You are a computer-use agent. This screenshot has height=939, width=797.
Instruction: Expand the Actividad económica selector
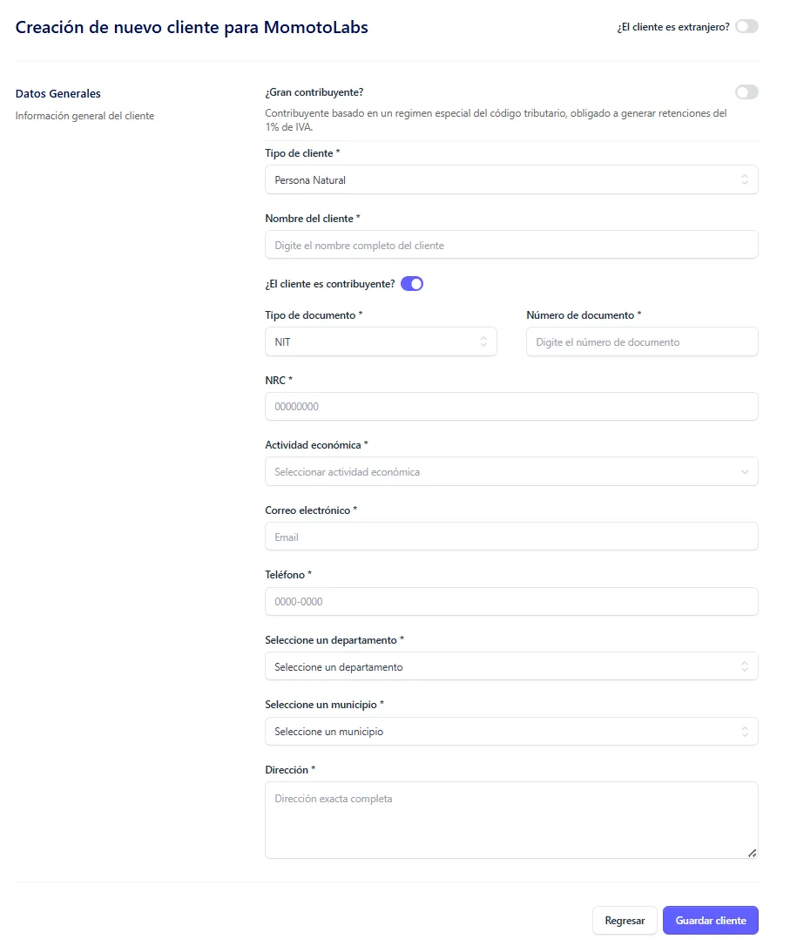coord(510,472)
